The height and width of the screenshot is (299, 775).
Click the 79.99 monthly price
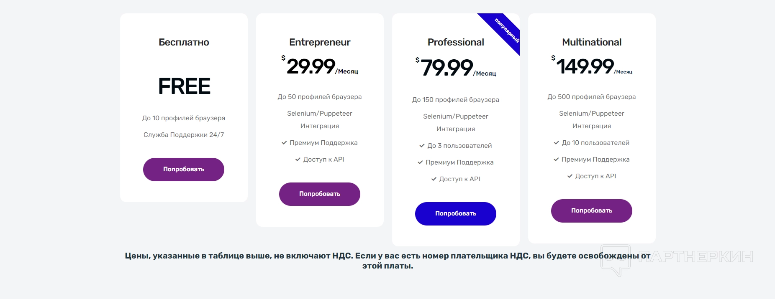[447, 68]
